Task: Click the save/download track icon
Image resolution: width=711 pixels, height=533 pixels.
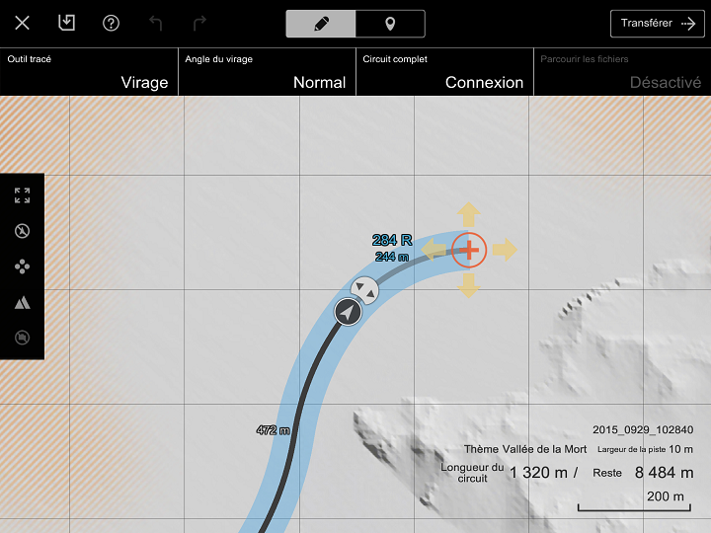Action: 67,23
